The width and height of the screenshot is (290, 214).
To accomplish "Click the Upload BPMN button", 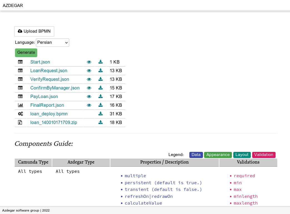I will click(34, 31).
